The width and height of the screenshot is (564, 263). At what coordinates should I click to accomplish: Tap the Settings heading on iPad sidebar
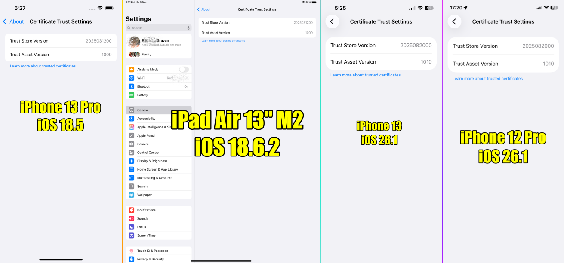[139, 19]
